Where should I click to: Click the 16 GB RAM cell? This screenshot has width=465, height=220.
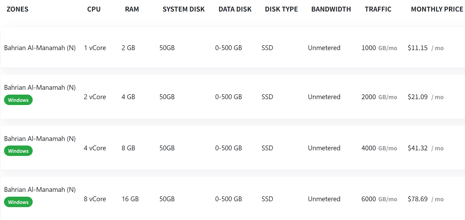coord(130,199)
